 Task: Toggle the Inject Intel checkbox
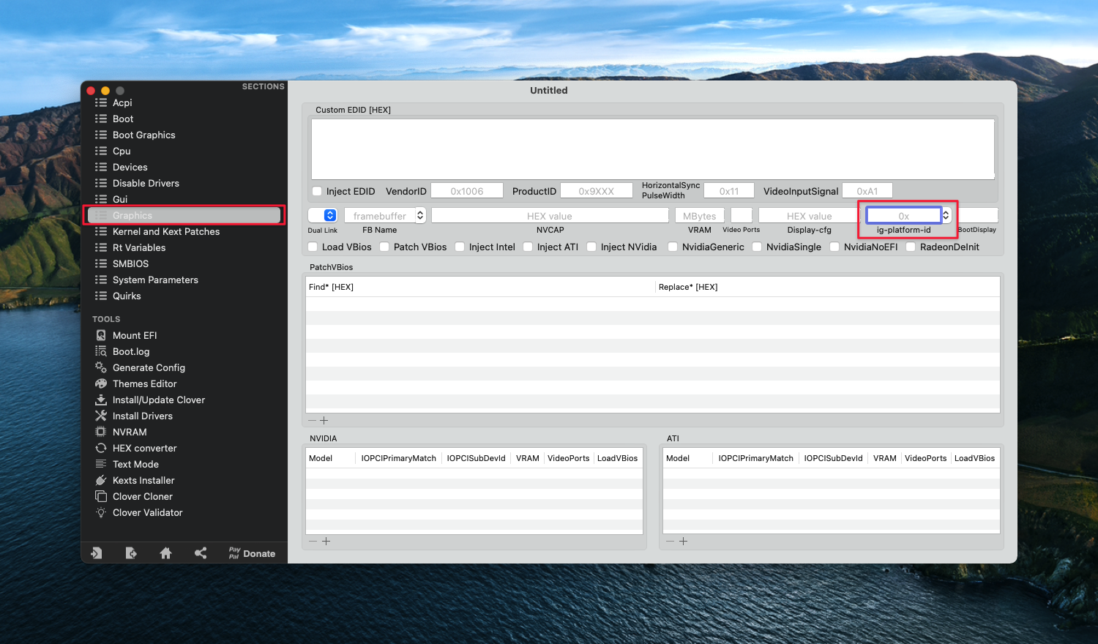[x=460, y=247]
